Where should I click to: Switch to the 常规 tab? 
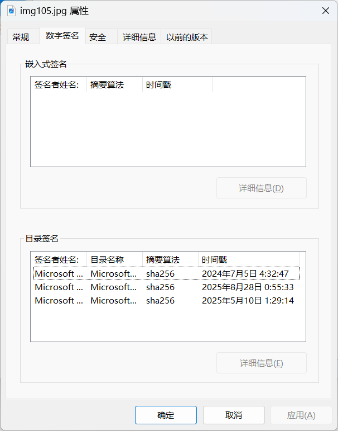tap(21, 37)
